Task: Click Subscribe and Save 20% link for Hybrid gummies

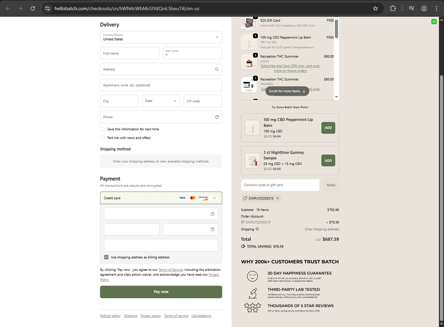Action: (x=290, y=68)
